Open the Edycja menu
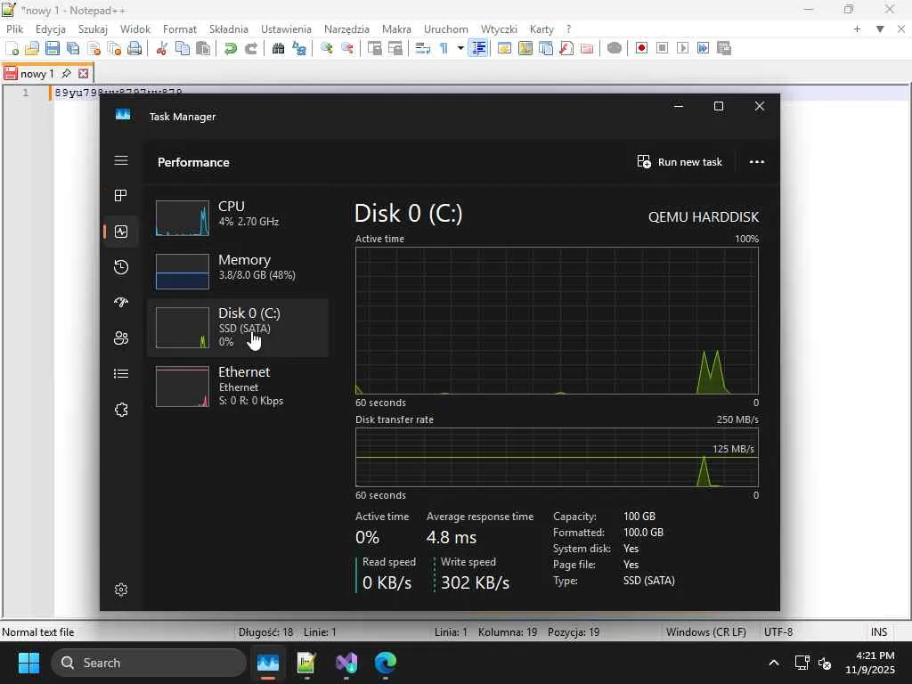Screen dimensions: 912x684 (x=50, y=29)
